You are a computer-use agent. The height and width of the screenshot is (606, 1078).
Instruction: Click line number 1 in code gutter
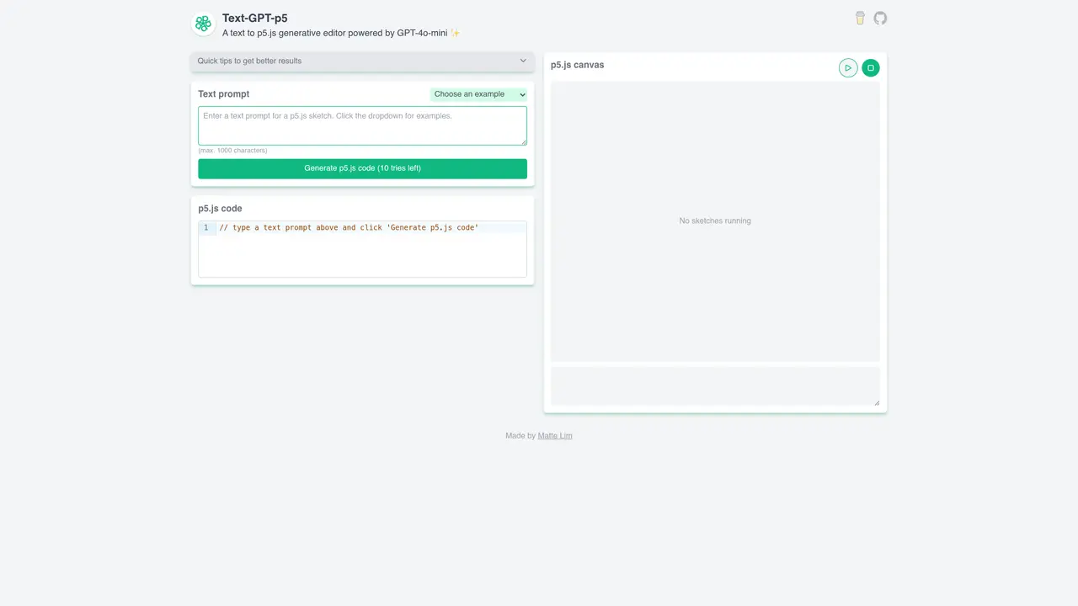(x=206, y=227)
